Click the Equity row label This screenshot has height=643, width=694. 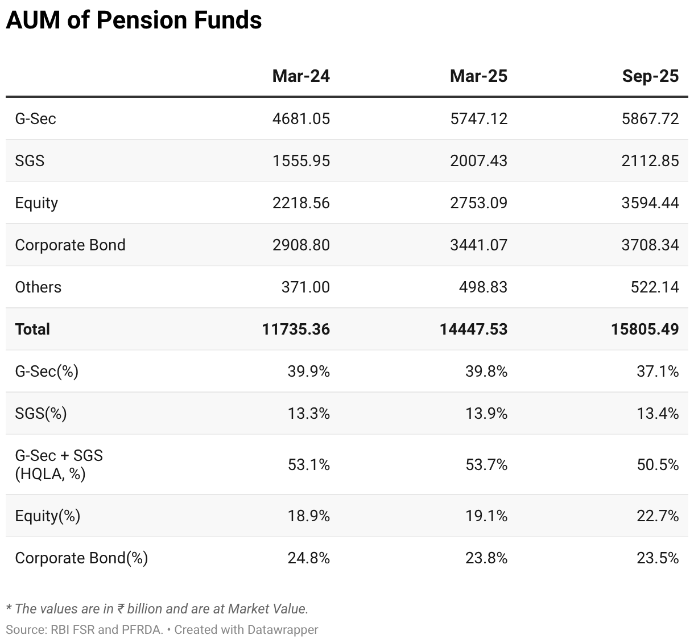pos(36,203)
